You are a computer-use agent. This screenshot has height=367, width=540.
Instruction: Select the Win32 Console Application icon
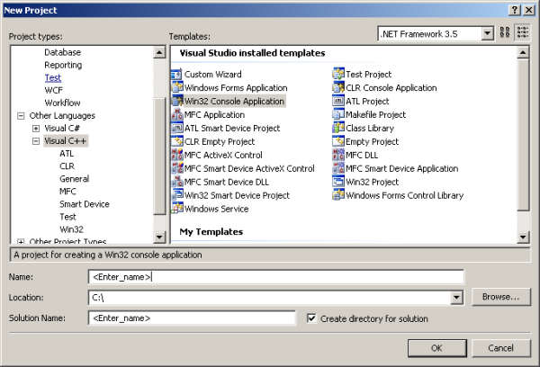coord(176,101)
